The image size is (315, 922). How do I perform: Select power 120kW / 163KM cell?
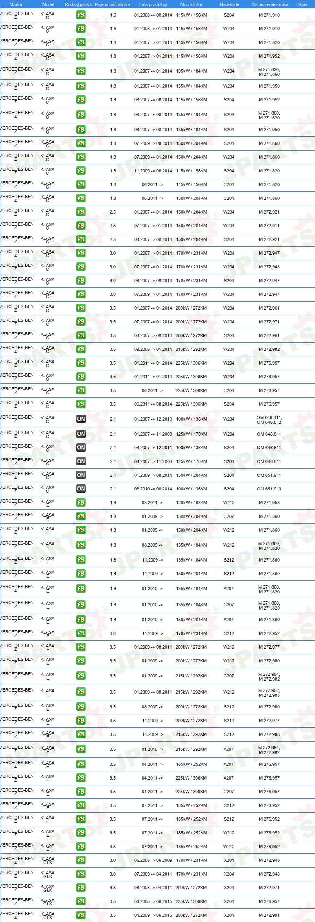point(191,503)
